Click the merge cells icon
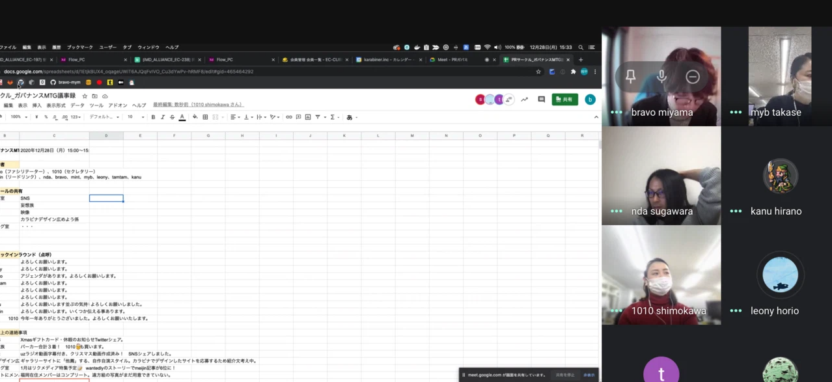This screenshot has width=832, height=382. (x=215, y=117)
